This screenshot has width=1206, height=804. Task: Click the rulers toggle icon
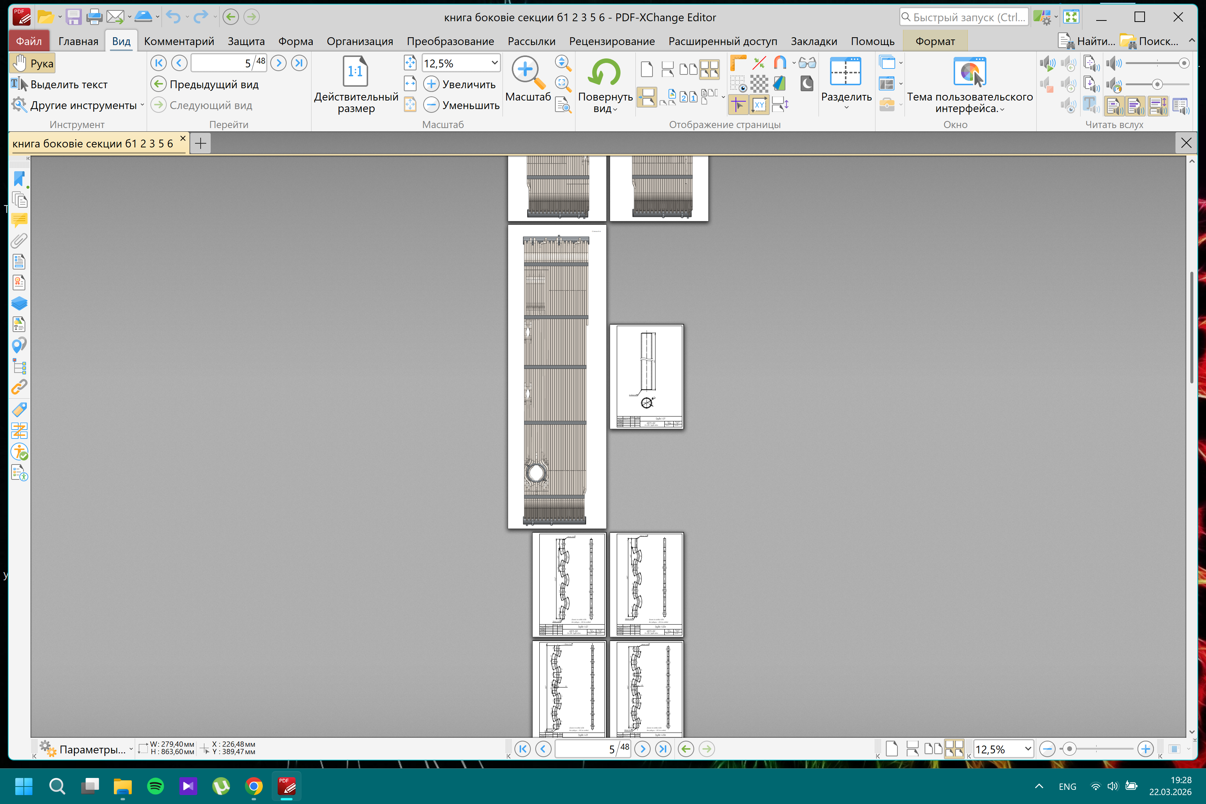737,63
